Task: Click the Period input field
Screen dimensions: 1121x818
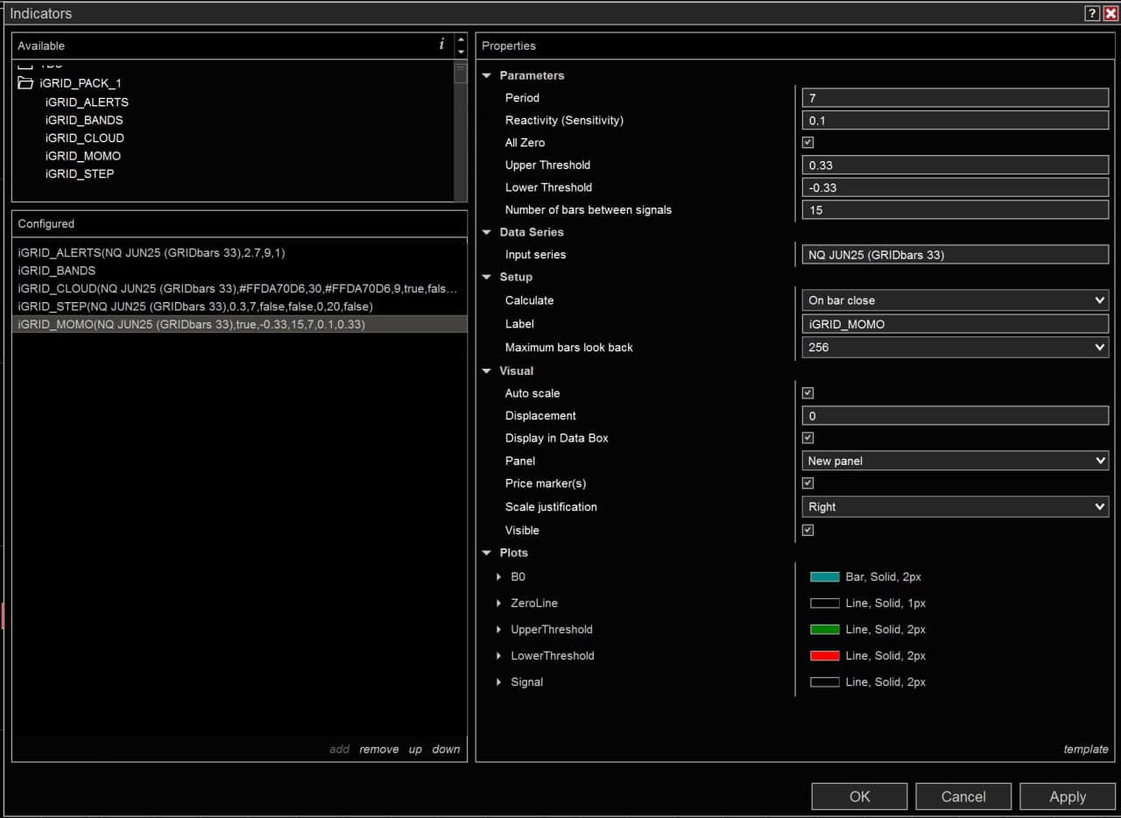Action: [x=955, y=98]
